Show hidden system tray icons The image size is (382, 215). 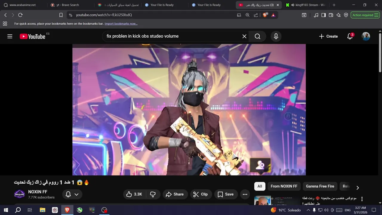point(308,210)
